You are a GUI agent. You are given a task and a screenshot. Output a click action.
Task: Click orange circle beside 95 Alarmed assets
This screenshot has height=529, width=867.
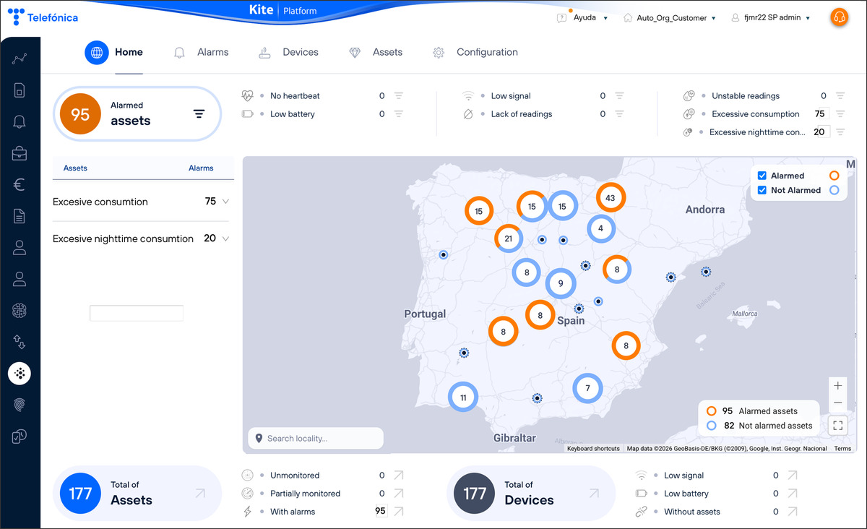712,411
